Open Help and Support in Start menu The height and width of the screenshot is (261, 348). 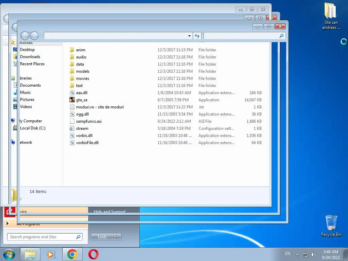point(110,211)
